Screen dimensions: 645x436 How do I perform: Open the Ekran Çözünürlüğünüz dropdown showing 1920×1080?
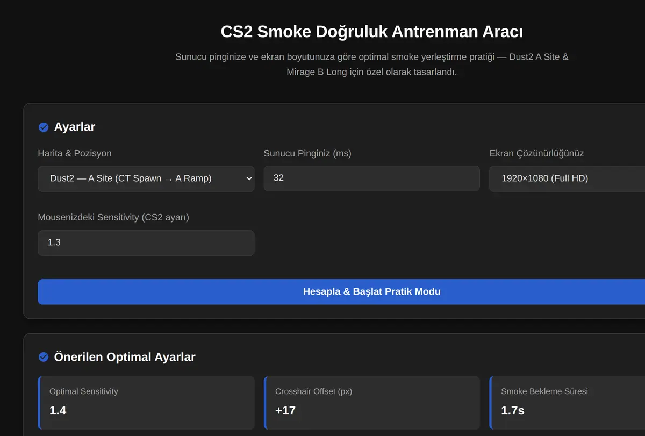click(567, 178)
